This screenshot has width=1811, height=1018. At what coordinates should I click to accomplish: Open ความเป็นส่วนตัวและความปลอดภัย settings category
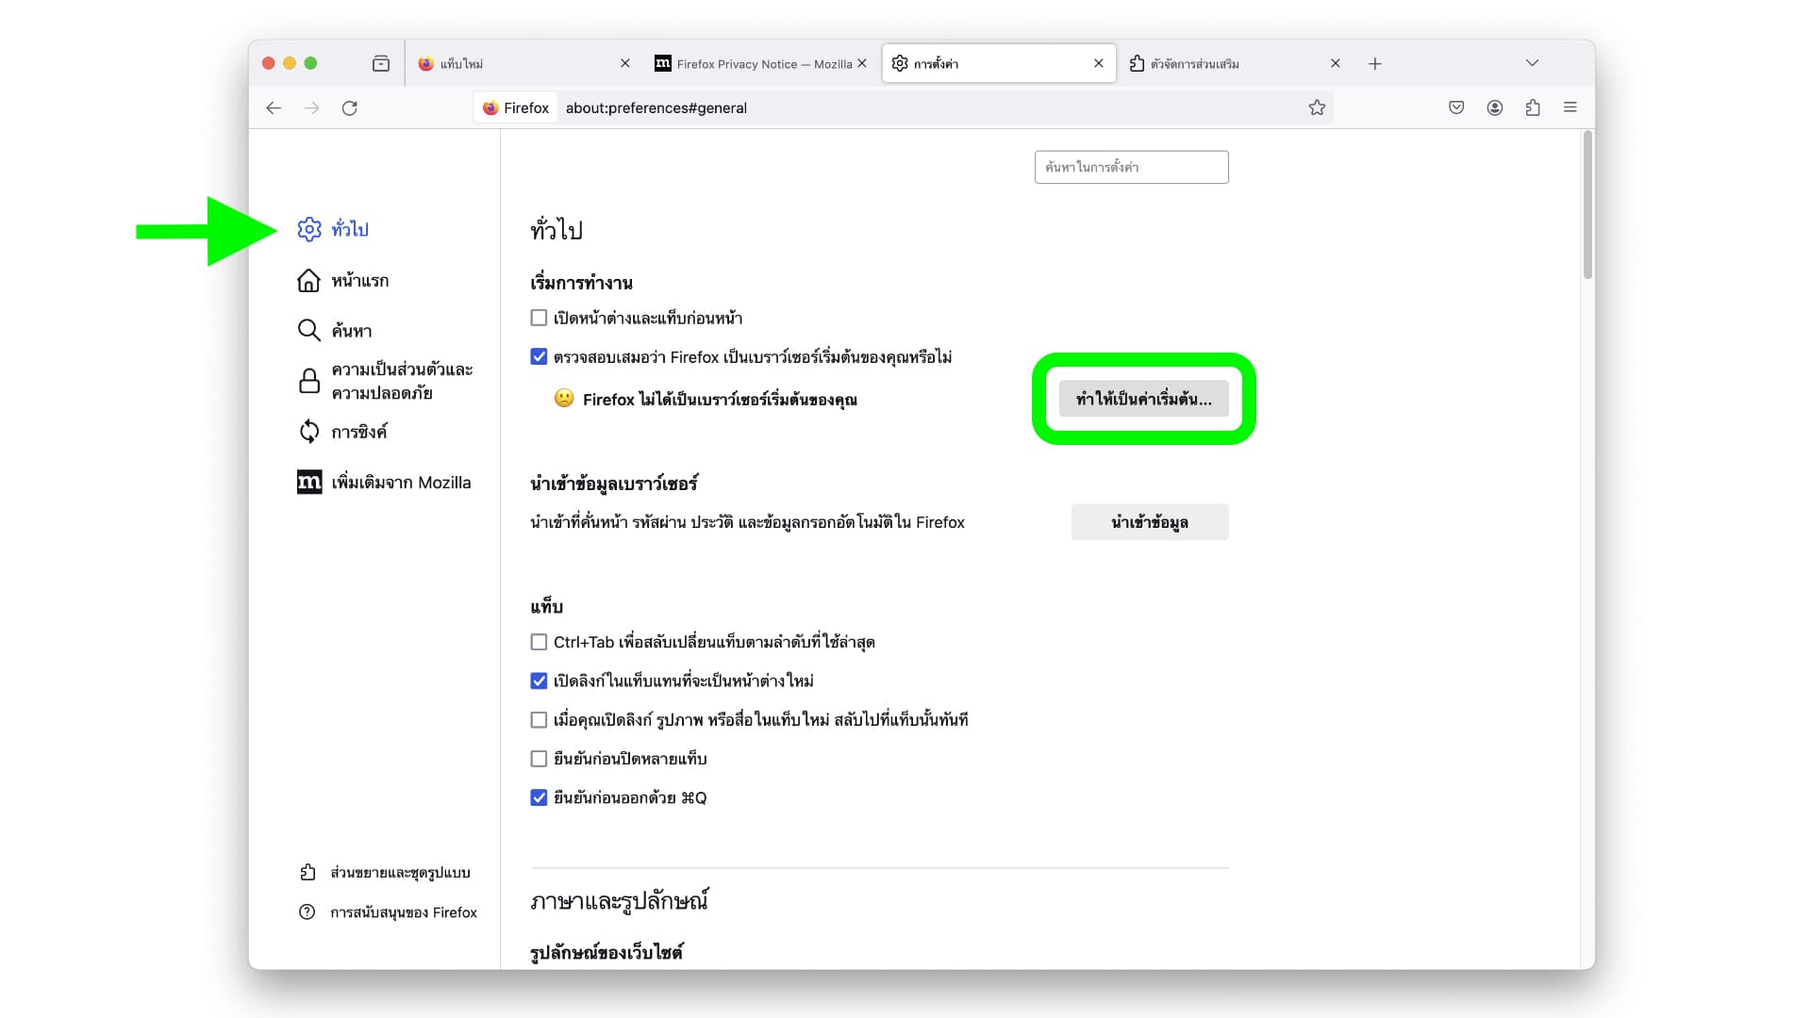401,382
